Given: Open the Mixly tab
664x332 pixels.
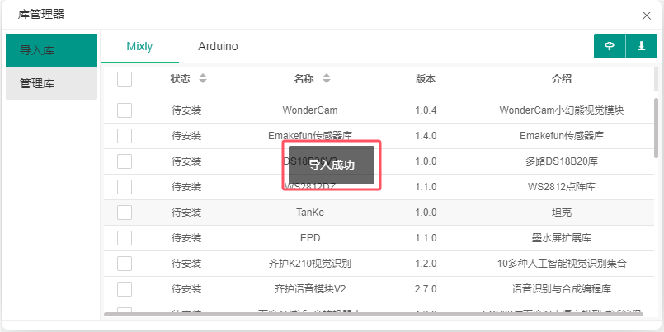Looking at the screenshot, I should click(x=139, y=47).
